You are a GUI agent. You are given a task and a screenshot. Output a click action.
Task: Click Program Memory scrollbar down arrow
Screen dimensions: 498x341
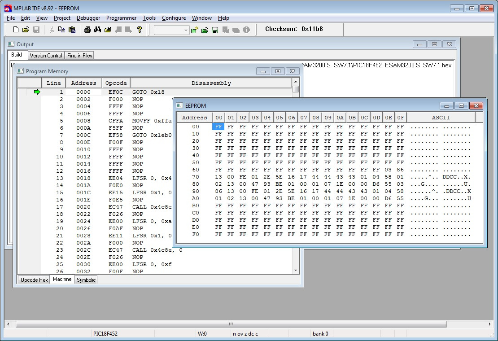tap(295, 270)
